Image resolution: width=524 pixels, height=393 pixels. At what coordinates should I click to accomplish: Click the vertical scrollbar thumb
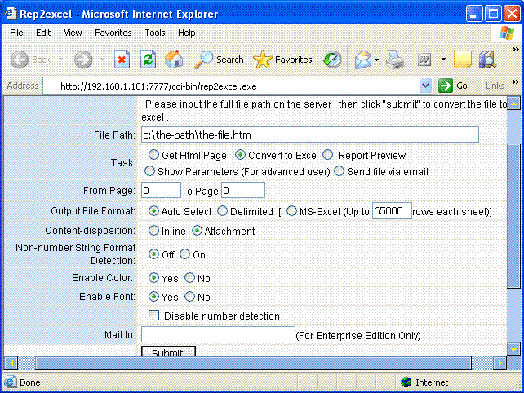pyautogui.click(x=513, y=216)
